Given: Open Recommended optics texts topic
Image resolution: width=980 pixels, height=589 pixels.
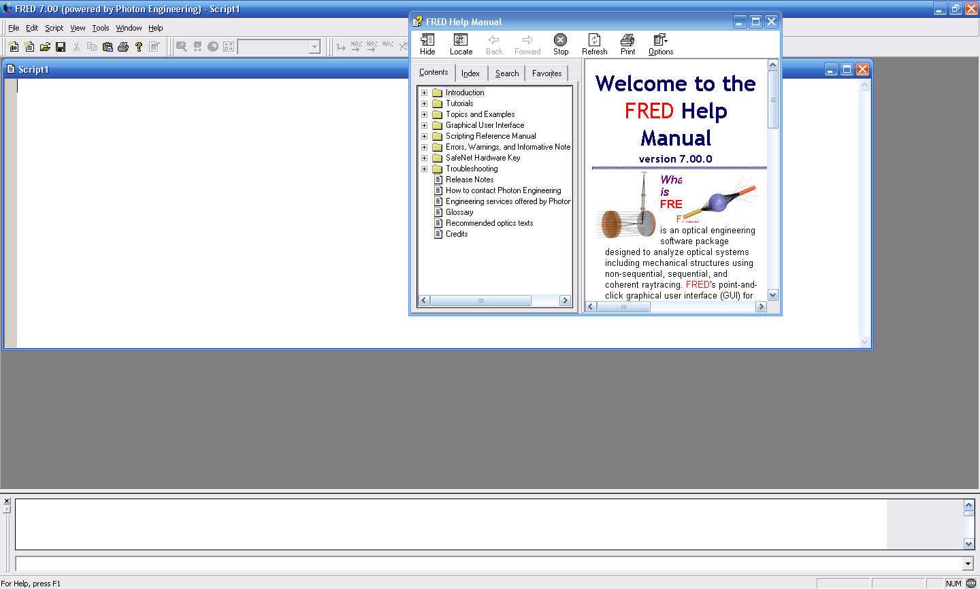Looking at the screenshot, I should point(489,223).
